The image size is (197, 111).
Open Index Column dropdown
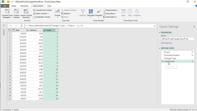pos(41,14)
